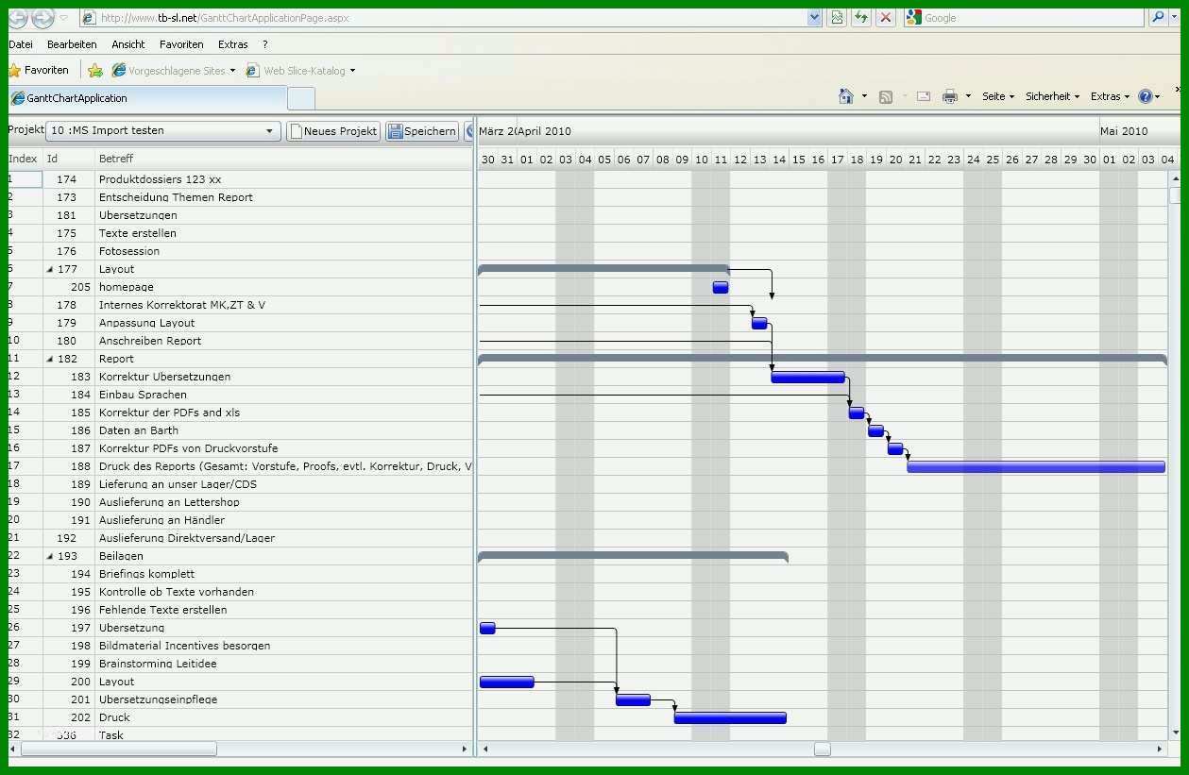1189x775 pixels.
Task: Click the Id column header
Action: pyautogui.click(x=68, y=159)
